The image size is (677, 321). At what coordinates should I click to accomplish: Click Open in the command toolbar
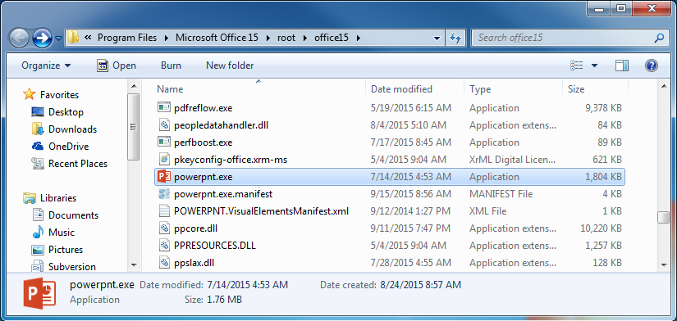[x=117, y=66]
